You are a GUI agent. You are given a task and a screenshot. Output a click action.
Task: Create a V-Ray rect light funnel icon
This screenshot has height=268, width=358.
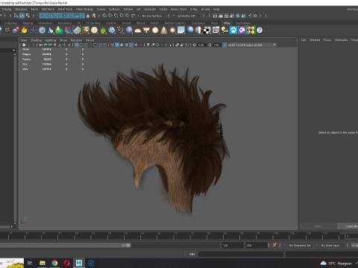pos(146,31)
